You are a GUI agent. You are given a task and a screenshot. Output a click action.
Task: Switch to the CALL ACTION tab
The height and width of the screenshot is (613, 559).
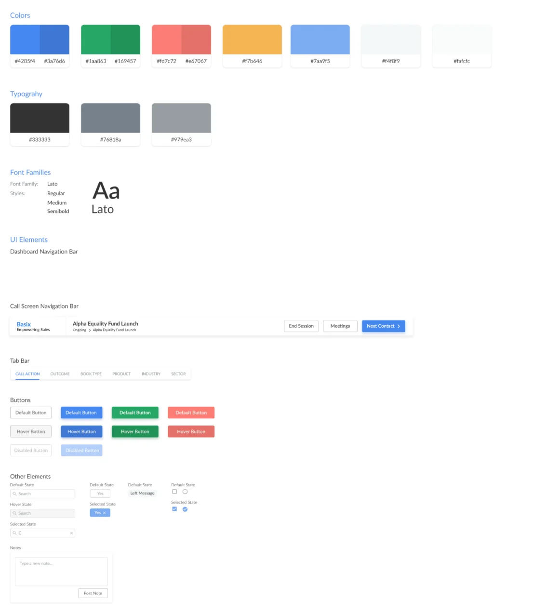[27, 374]
